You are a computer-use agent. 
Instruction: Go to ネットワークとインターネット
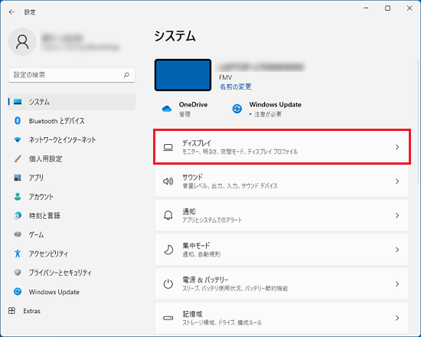point(72,139)
